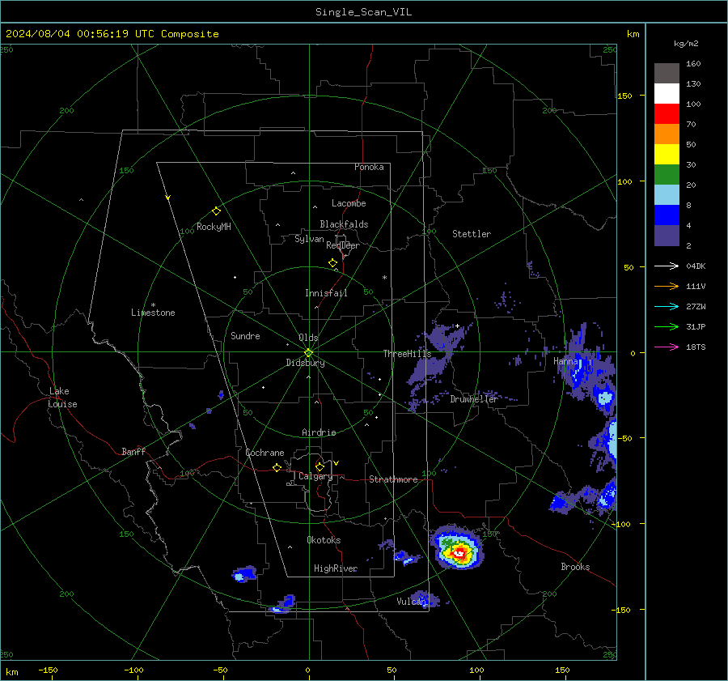Click the red 70-100 color swatch
Viewport: 728px width, 681px height.
click(667, 114)
